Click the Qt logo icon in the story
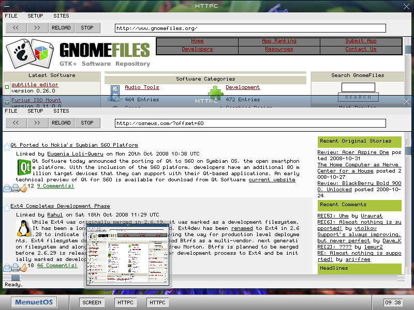414x310 pixels. (x=24, y=167)
